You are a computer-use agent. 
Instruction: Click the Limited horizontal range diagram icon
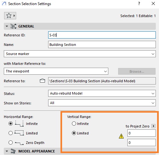coord(19,133)
